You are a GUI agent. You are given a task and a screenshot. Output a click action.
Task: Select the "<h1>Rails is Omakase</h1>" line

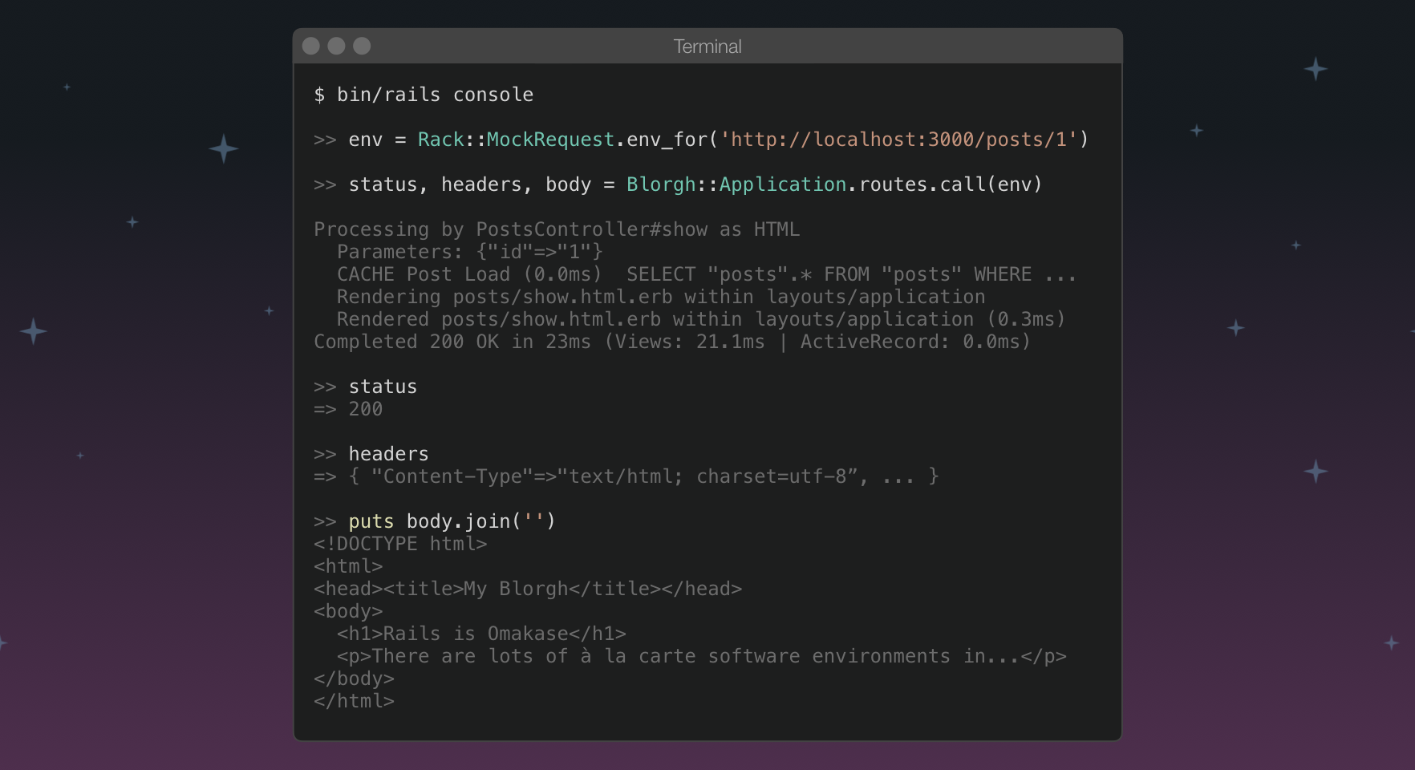click(481, 634)
